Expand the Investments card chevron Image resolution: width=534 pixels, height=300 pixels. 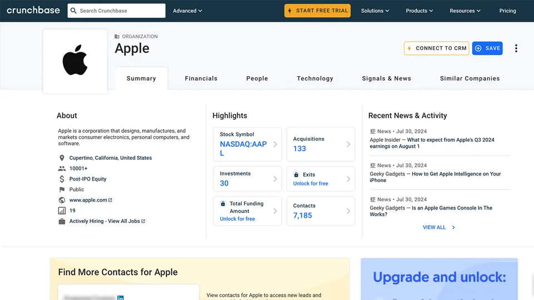tap(275, 179)
